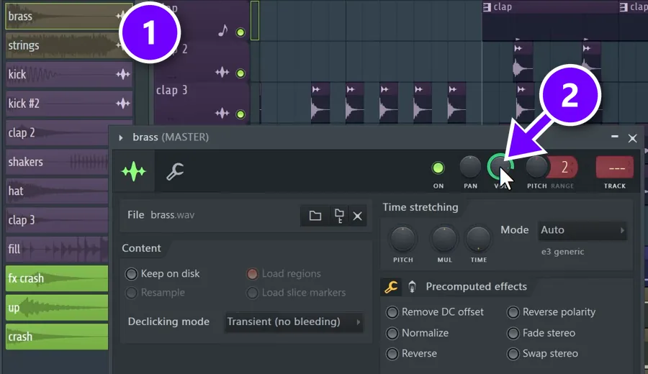Enable Keep on disk option
The width and height of the screenshot is (648, 374).
click(131, 274)
